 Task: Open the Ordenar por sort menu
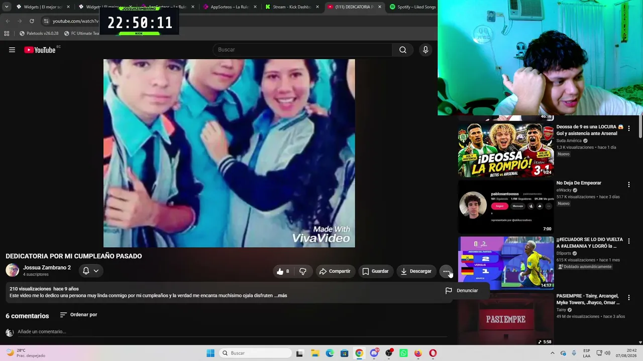[78, 315]
